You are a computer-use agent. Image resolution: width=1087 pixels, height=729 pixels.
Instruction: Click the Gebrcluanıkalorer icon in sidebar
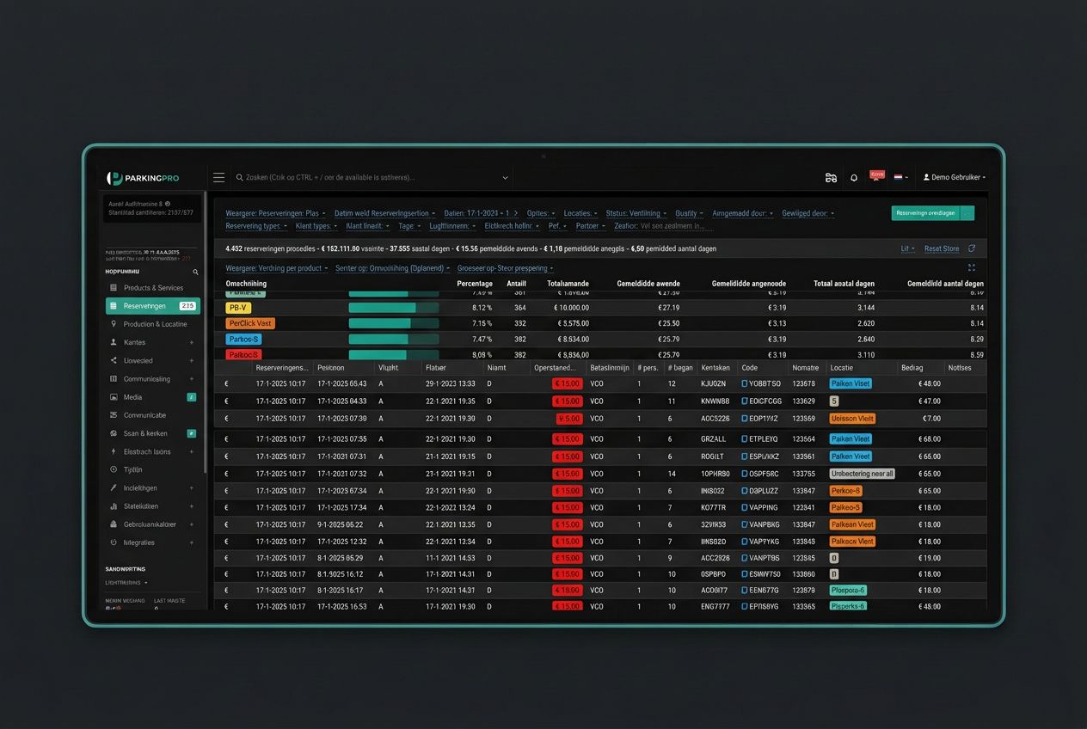(114, 524)
